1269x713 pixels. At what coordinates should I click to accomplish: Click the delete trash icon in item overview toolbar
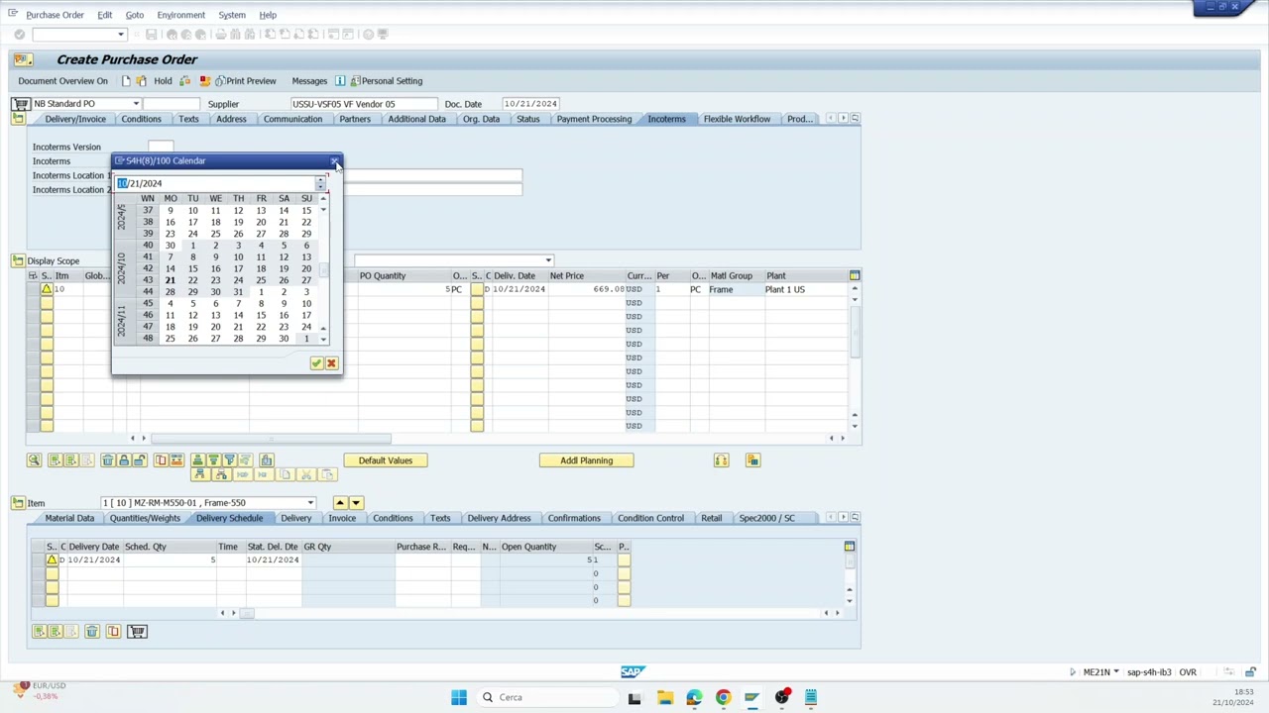108,460
